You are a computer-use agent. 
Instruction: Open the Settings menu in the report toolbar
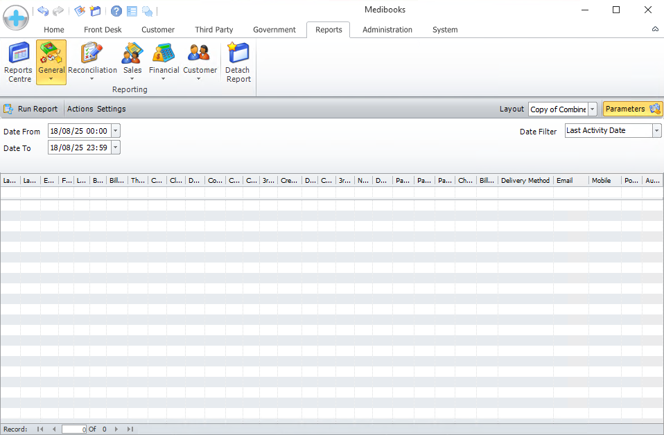pos(111,109)
